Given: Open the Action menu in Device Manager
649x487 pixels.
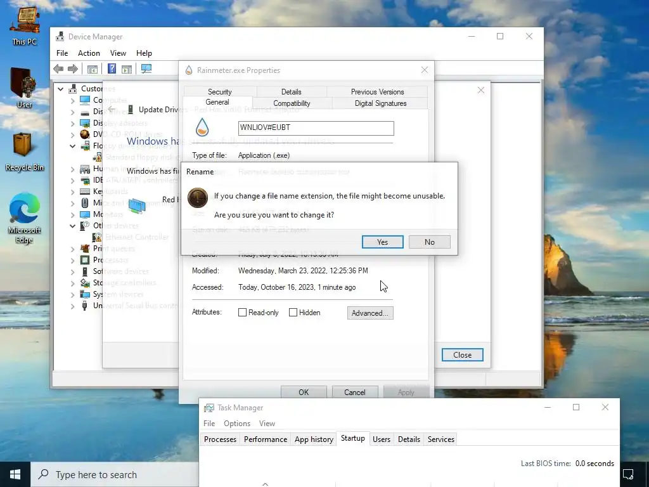Looking at the screenshot, I should pos(89,53).
